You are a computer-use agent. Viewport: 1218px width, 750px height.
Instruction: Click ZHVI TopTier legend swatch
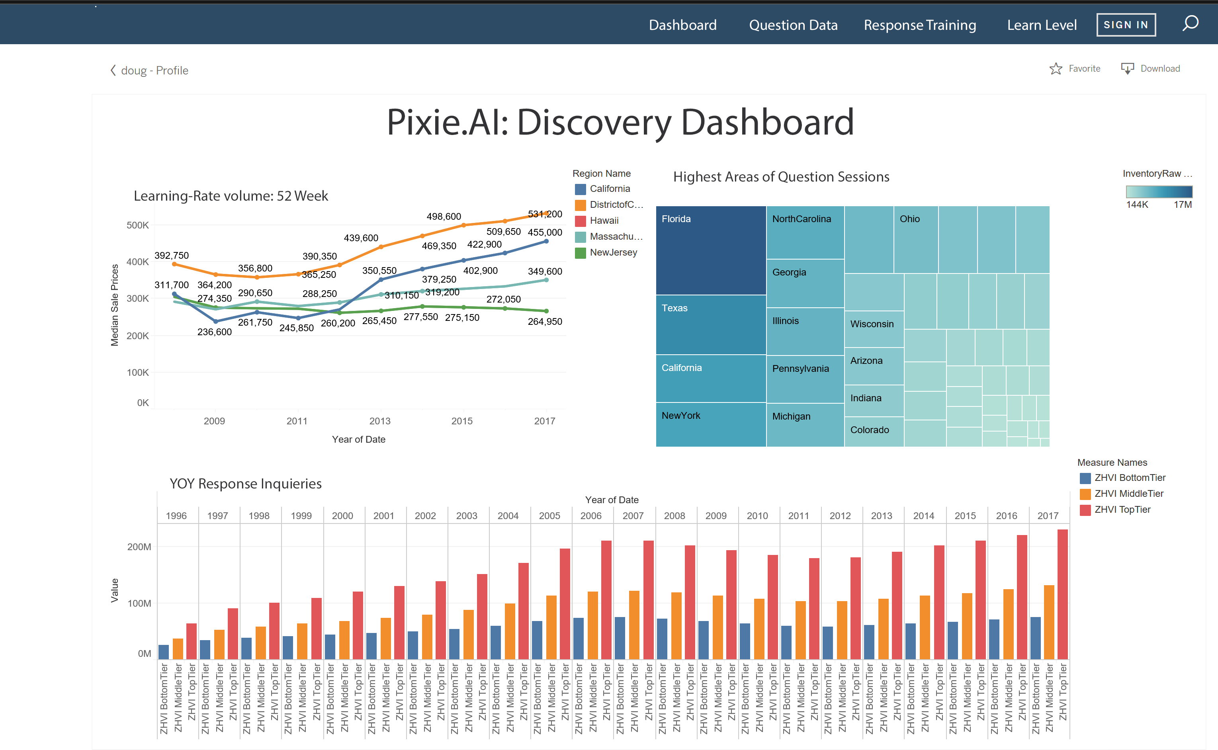pyautogui.click(x=1085, y=510)
